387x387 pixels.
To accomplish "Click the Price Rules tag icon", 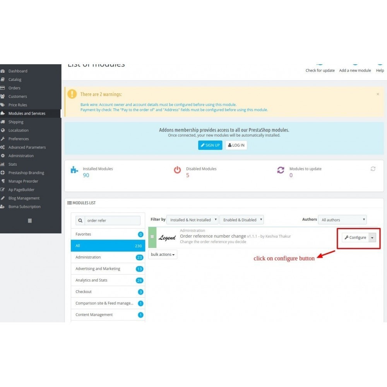I will (x=3, y=105).
